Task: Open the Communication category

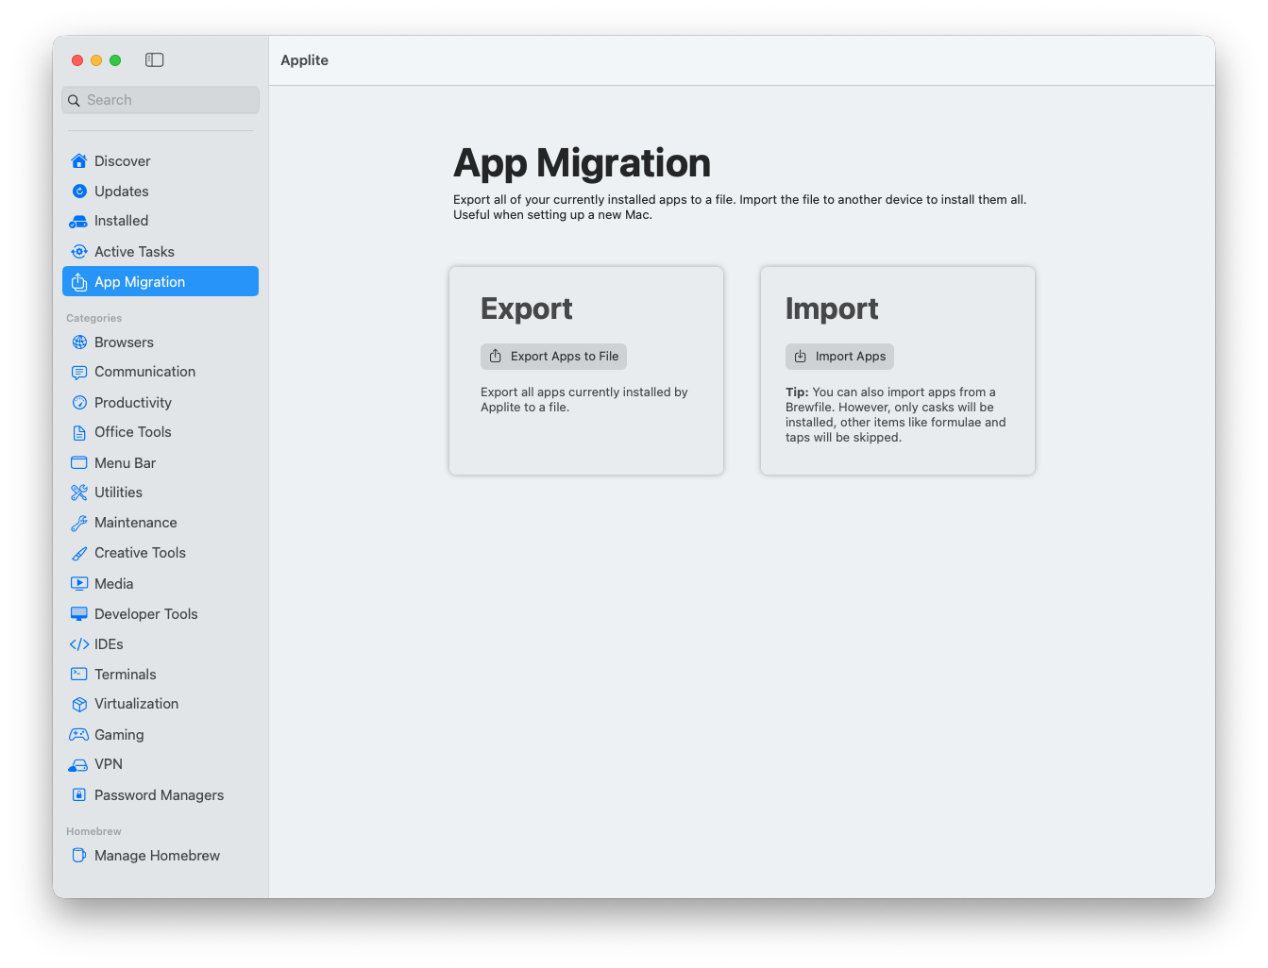Action: (161, 372)
